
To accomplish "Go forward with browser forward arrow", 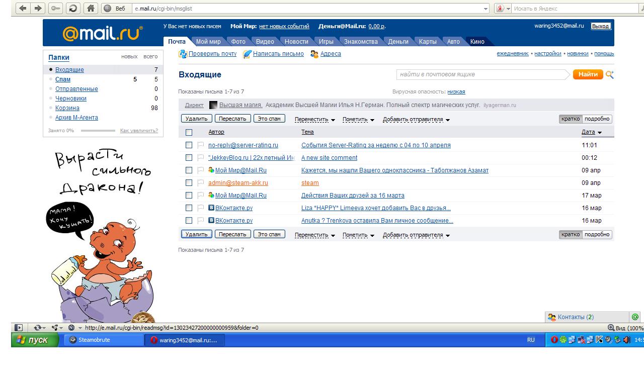I will tap(38, 8).
